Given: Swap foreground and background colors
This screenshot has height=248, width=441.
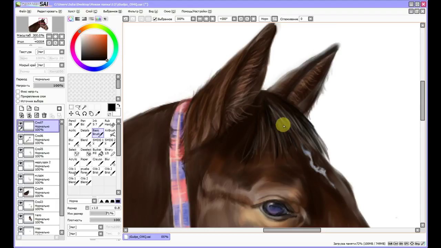Looking at the screenshot, I should pos(119,106).
